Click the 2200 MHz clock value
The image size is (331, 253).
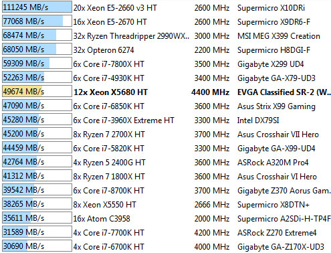coord(212,50)
